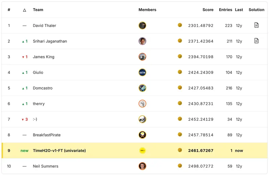Open the :-) team name
Screen dimensions: 269x175
[x=35, y=119]
